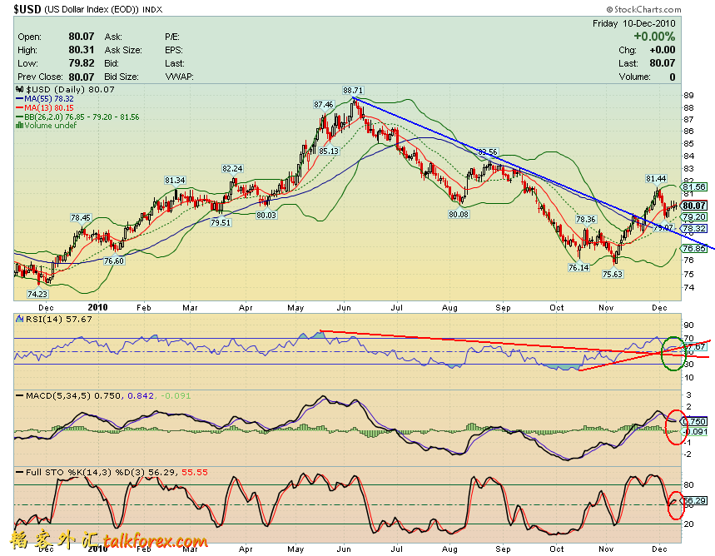This screenshot has height=556, width=715.
Task: Open the StockCharts.com copyright link
Action: click(x=643, y=9)
